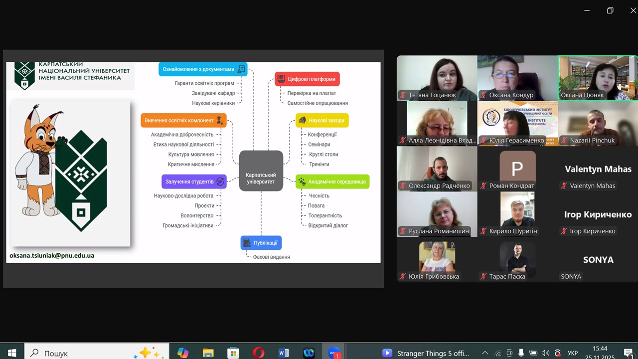638x359 pixels.
Task: Select Оксана Цюняк's active speaker video tile
Action: (x=598, y=77)
